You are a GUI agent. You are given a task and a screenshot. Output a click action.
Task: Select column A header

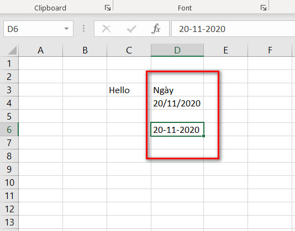41,50
